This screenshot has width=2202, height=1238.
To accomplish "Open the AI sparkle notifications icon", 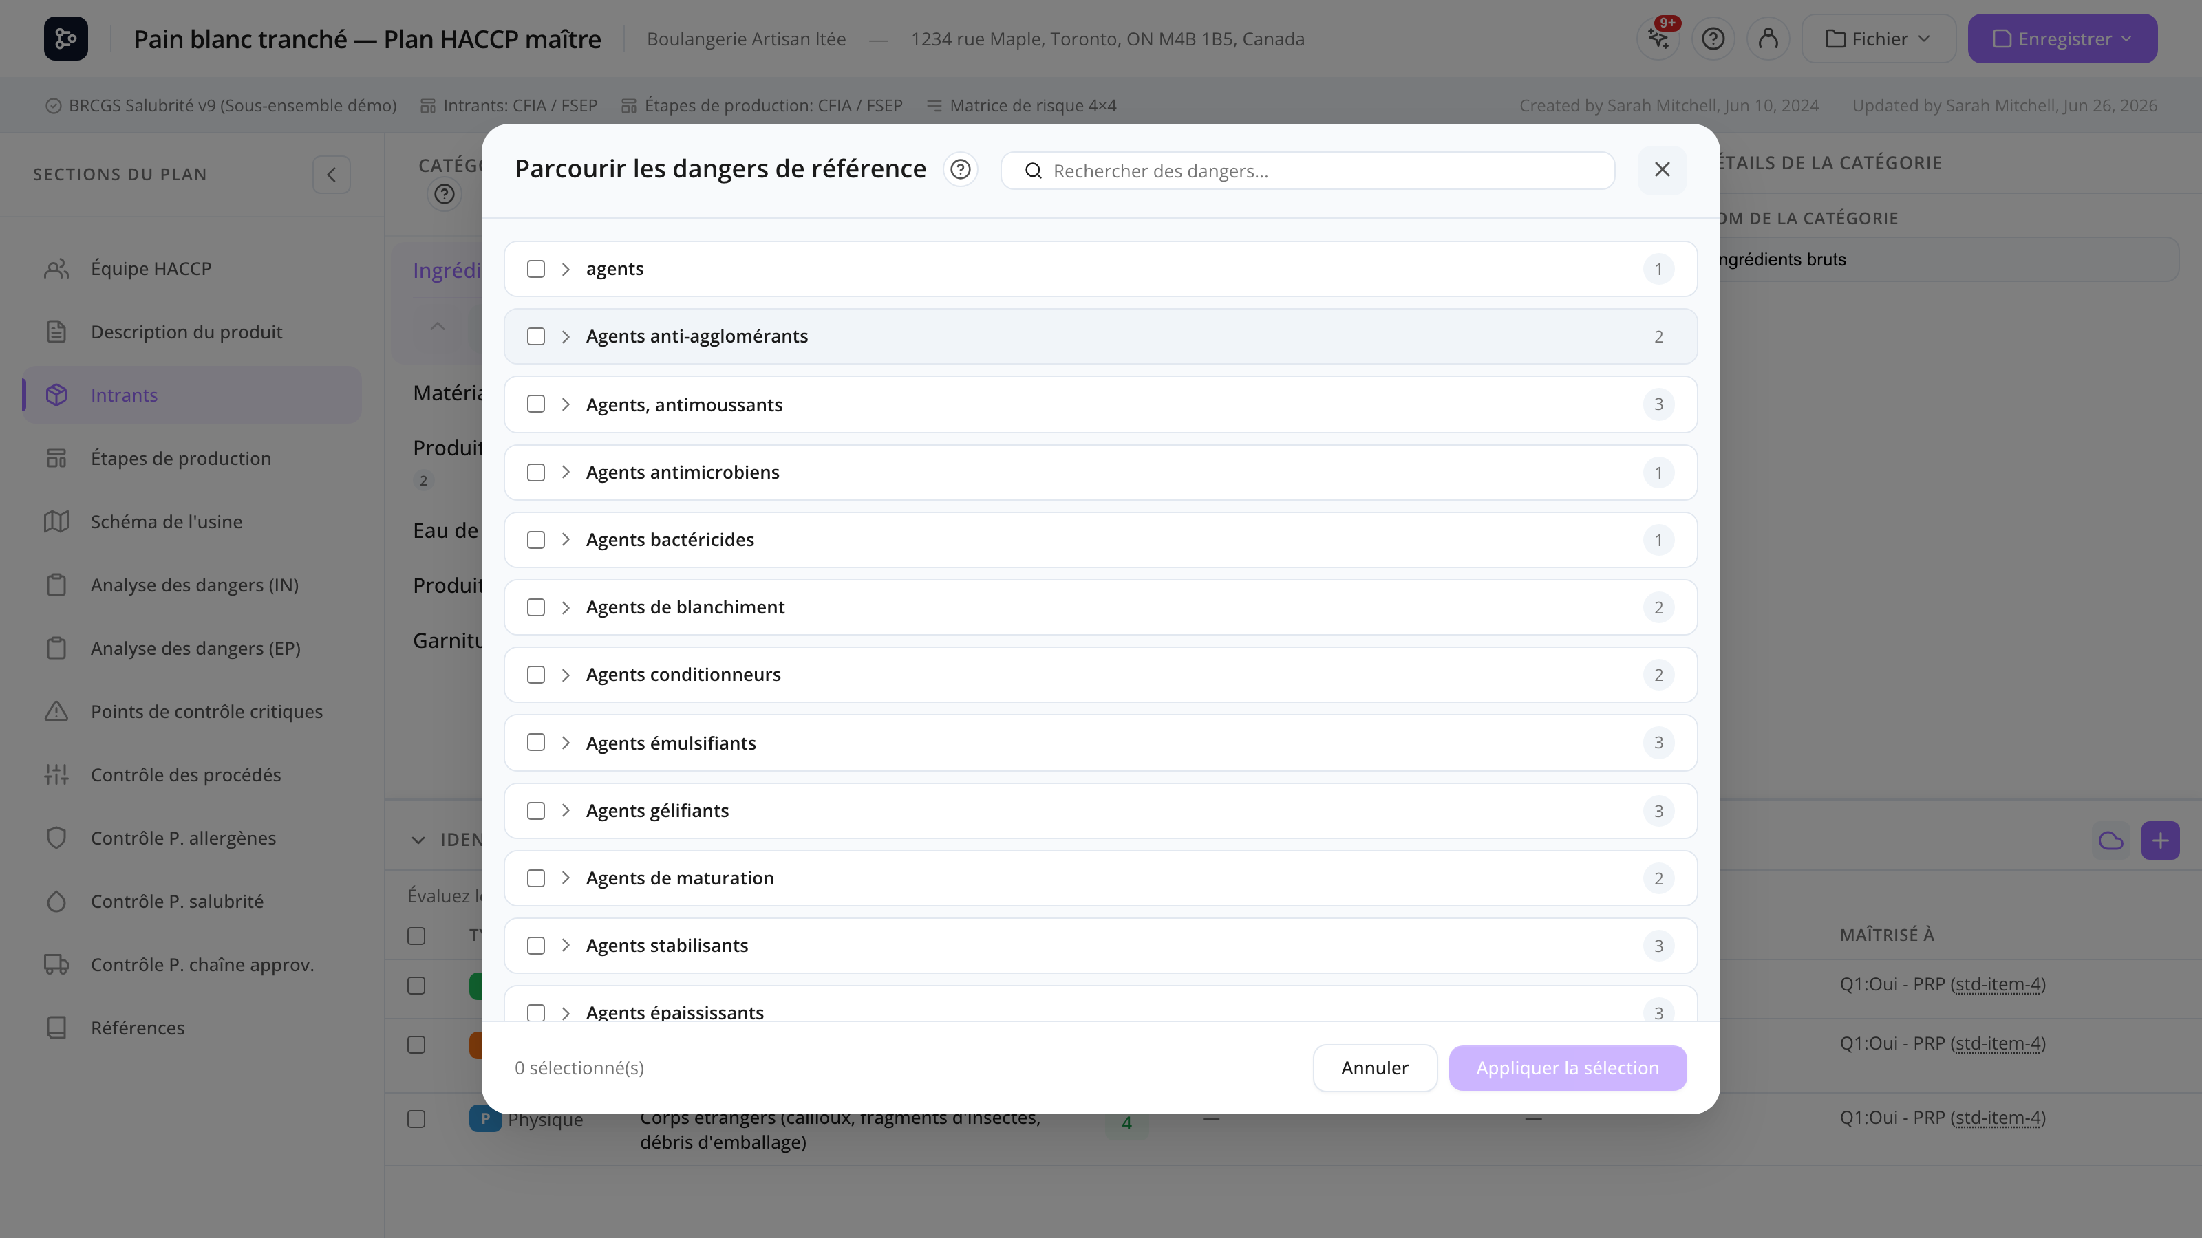I will (1658, 39).
